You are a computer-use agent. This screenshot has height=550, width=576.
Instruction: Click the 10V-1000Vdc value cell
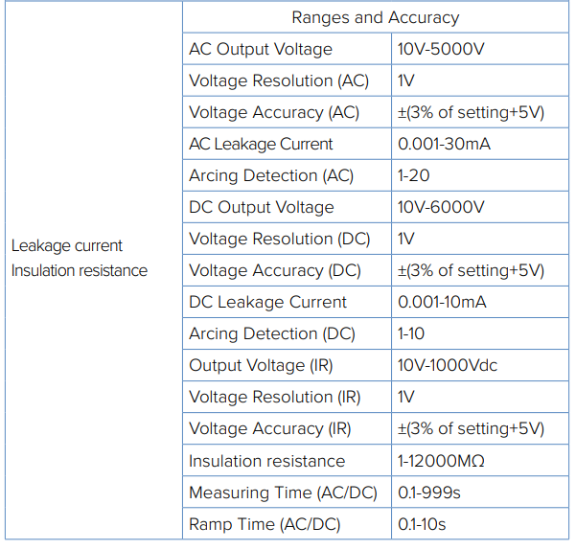click(x=448, y=365)
